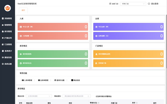Viewport: 167px width, 104px height.
Task: Click the 扩展应用 sidebar icon
Action: tap(3, 38)
